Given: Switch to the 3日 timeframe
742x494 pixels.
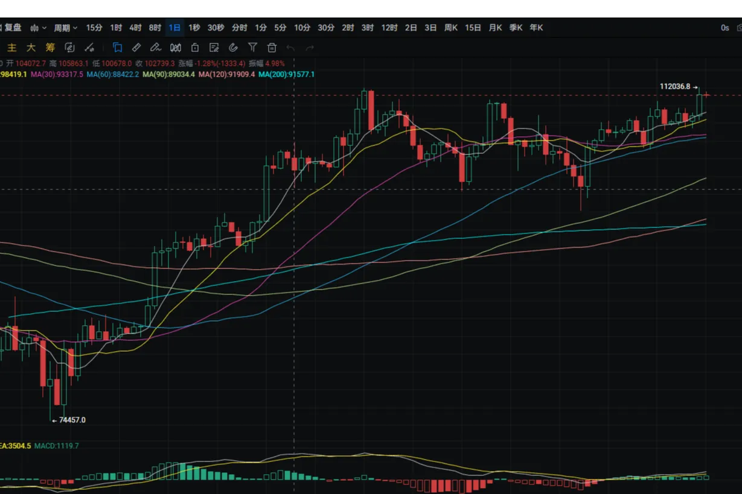Looking at the screenshot, I should pyautogui.click(x=430, y=28).
